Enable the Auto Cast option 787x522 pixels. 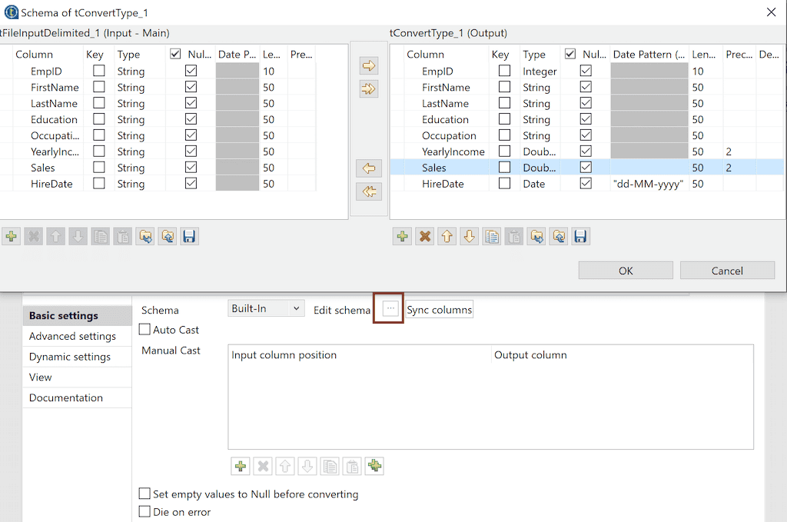pyautogui.click(x=144, y=328)
